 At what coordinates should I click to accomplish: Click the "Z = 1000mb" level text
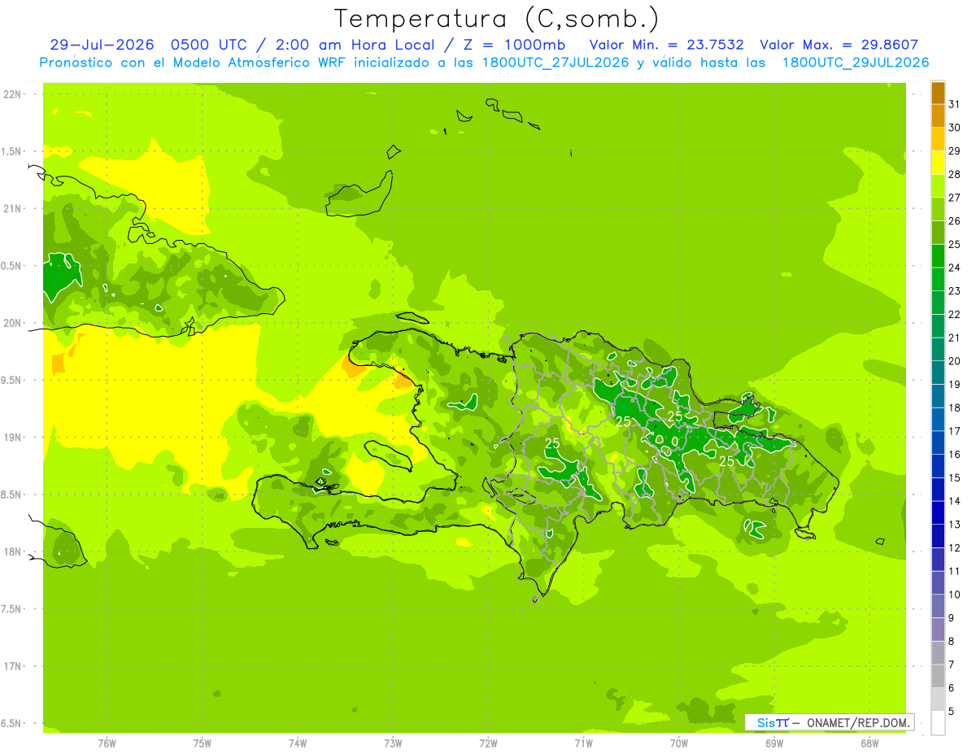tap(512, 45)
